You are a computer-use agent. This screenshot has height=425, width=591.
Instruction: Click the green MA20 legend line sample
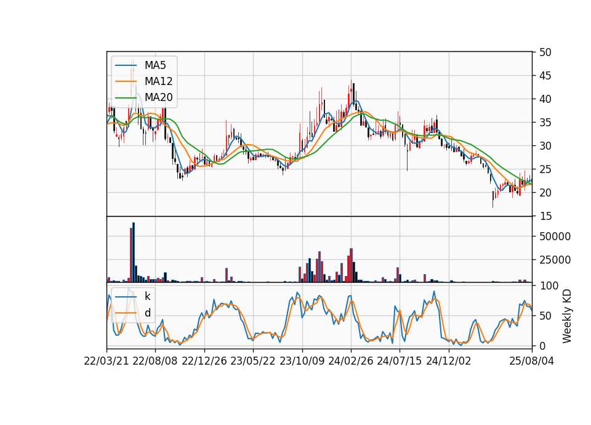pos(126,98)
